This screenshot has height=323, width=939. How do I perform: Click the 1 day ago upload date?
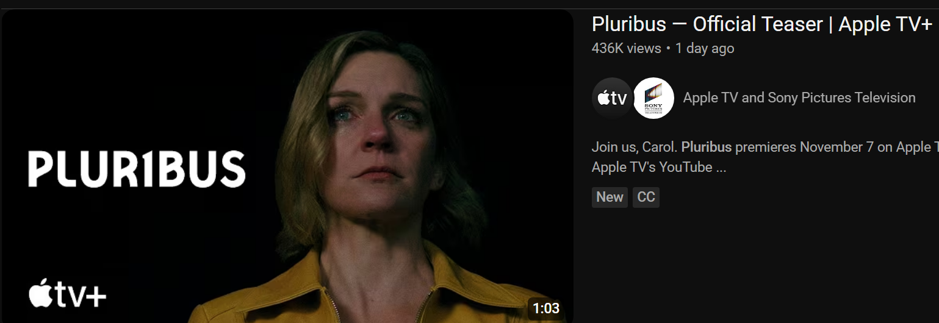pos(705,48)
